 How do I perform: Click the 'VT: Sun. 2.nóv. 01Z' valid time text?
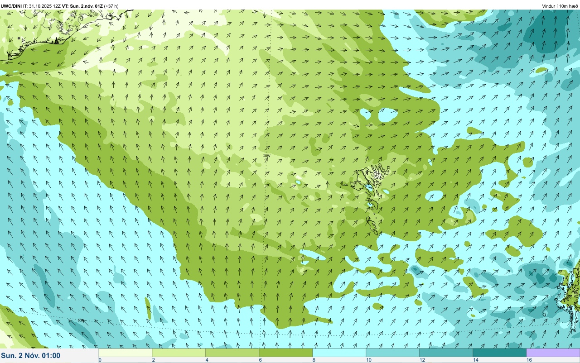coord(82,6)
